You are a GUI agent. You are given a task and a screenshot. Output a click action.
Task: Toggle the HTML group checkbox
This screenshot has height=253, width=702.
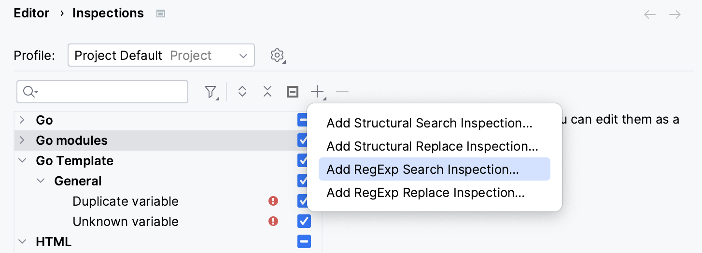pyautogui.click(x=304, y=242)
